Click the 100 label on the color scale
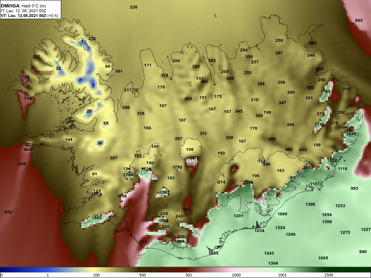This screenshot has width=371, height=278. (x=96, y=275)
